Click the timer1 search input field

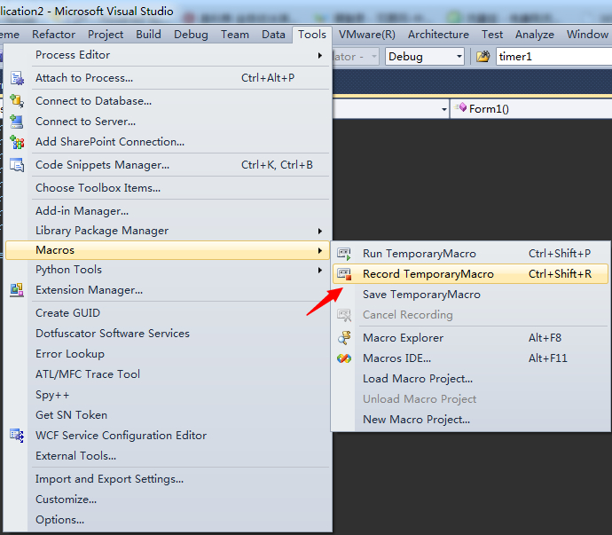553,57
